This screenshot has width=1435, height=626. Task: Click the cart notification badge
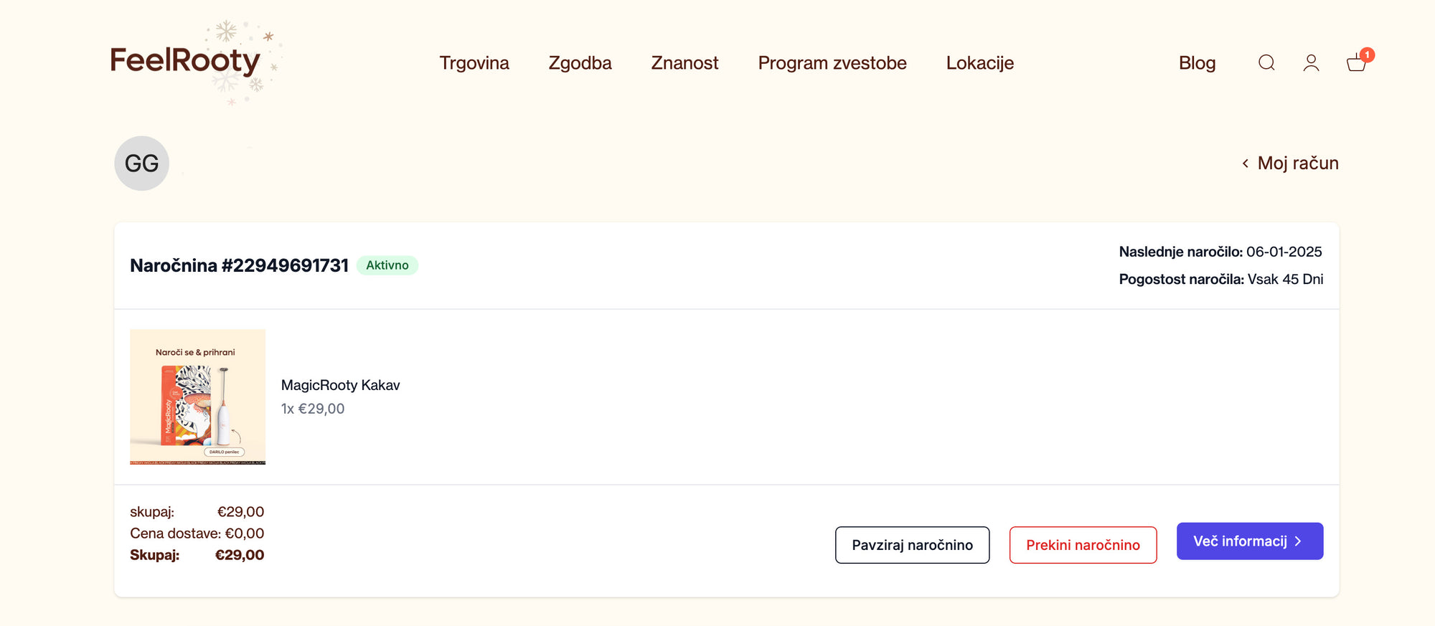tap(1367, 54)
